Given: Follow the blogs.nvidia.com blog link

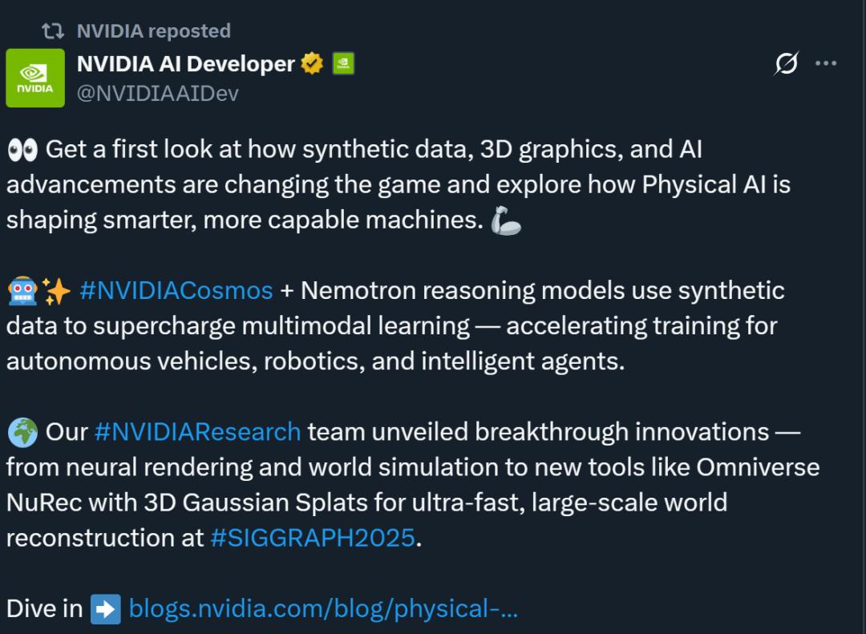Looking at the screenshot, I should tap(323, 608).
